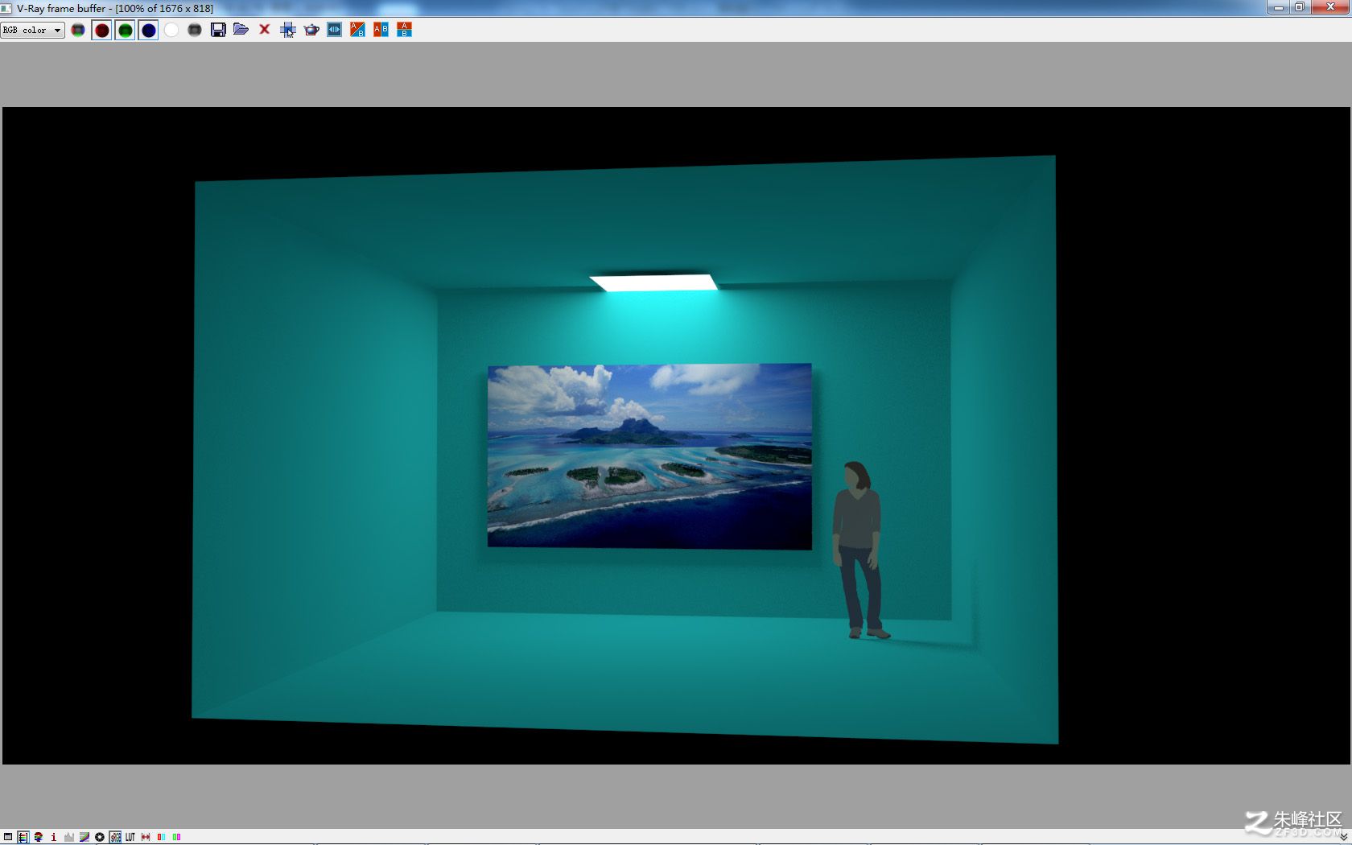Toggle the green channel button
The height and width of the screenshot is (845, 1352).
pyautogui.click(x=126, y=30)
